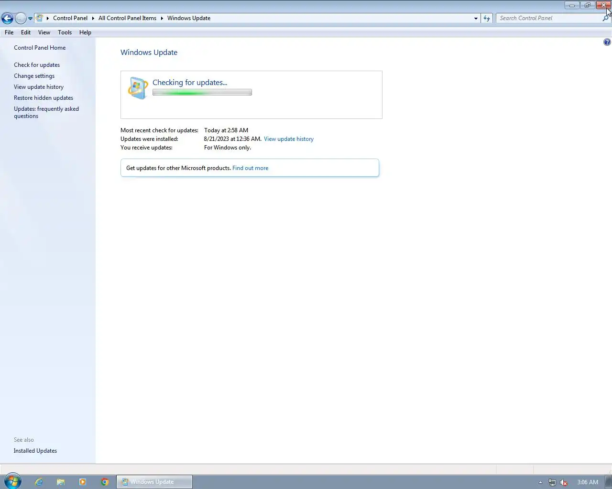This screenshot has width=612, height=489.
Task: Open the recent pages dropdown arrow
Action: tap(30, 19)
